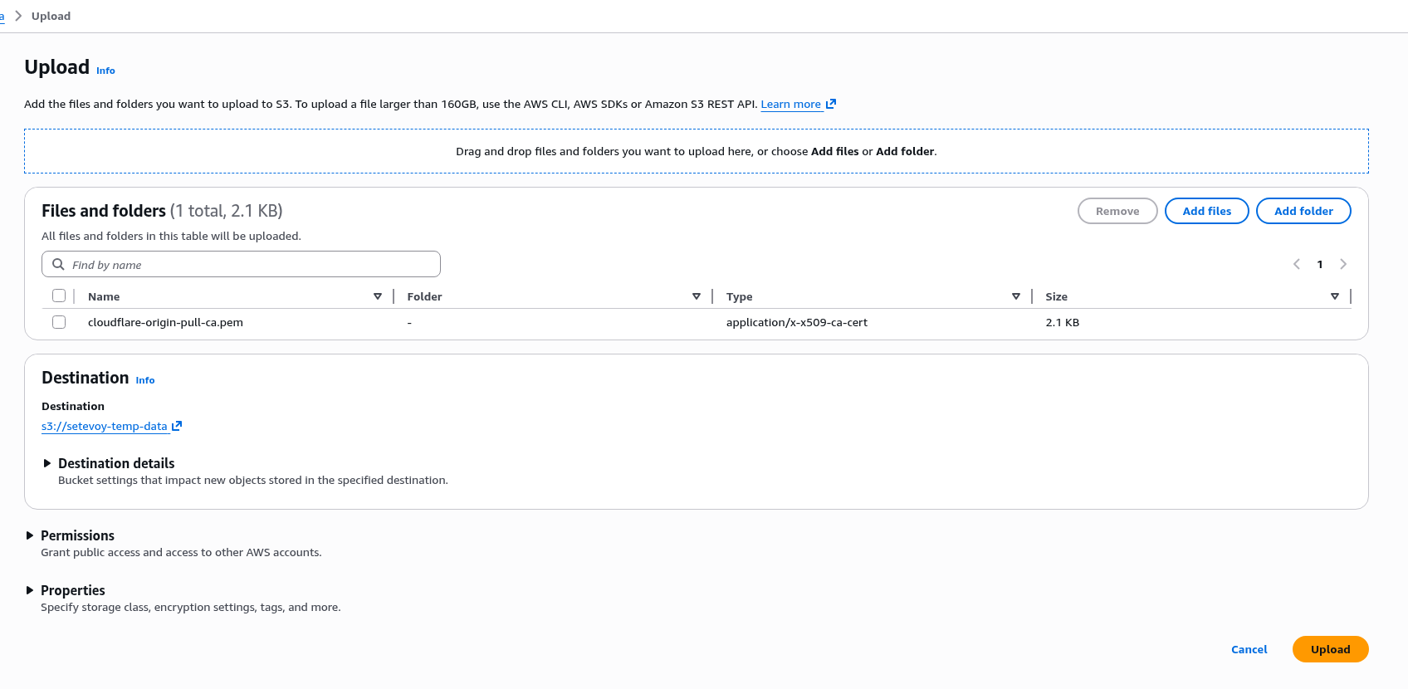Click the search magnifier icon
The width and height of the screenshot is (1408, 689).
pos(58,264)
